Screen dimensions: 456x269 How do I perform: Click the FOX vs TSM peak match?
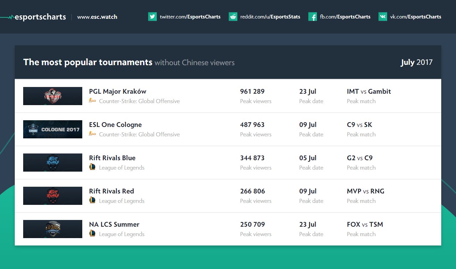point(365,224)
